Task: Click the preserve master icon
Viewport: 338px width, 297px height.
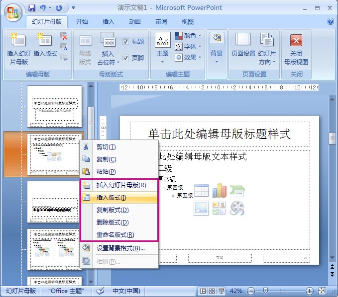Action: 64,58
